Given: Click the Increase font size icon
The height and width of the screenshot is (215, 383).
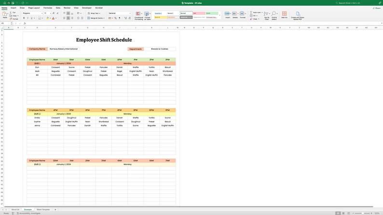Looking at the screenshot, I should 54,13.
